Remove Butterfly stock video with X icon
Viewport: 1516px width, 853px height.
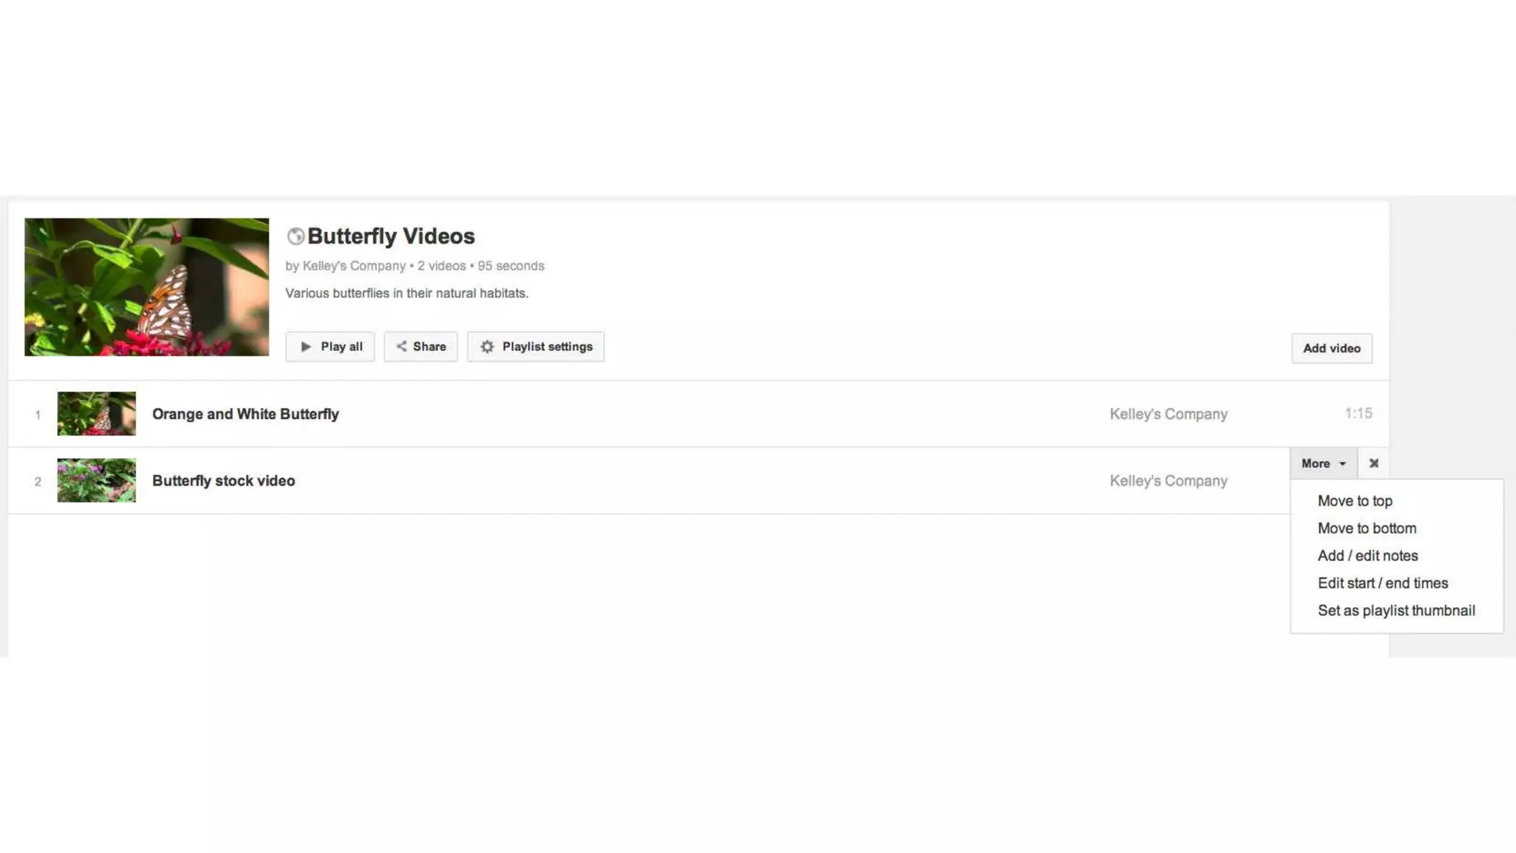[x=1373, y=464]
